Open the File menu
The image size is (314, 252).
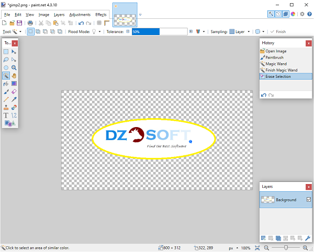[x=7, y=15]
